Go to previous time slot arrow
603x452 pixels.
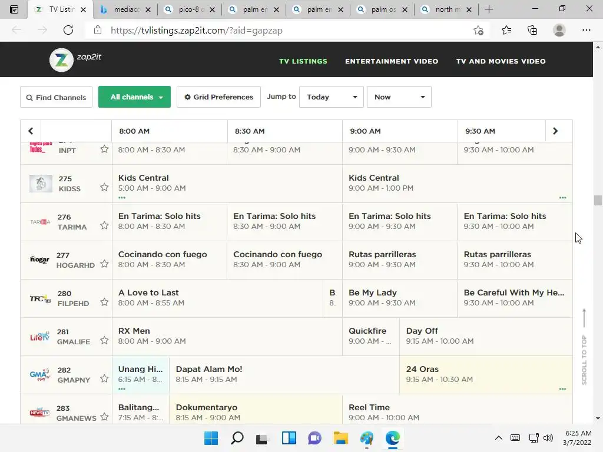(31, 131)
